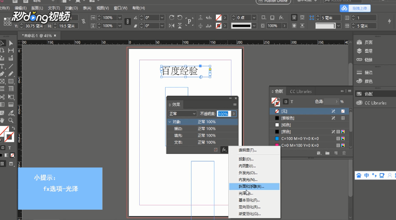Viewport: 396px width, 220px height.
Task: Switch to CC Libraries tab
Action: [x=301, y=91]
